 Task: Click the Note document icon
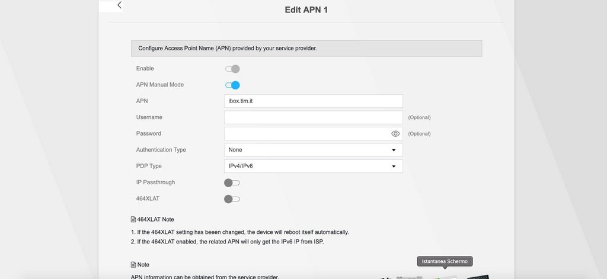pyautogui.click(x=133, y=265)
